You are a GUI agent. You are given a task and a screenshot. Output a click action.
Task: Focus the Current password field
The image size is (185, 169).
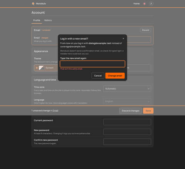127,122
